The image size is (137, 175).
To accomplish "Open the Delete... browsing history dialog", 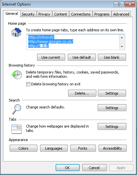I will (x=82, y=93).
